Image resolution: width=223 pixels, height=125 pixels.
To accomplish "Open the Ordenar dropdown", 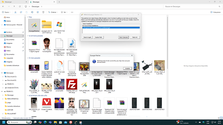I will point(53,12).
